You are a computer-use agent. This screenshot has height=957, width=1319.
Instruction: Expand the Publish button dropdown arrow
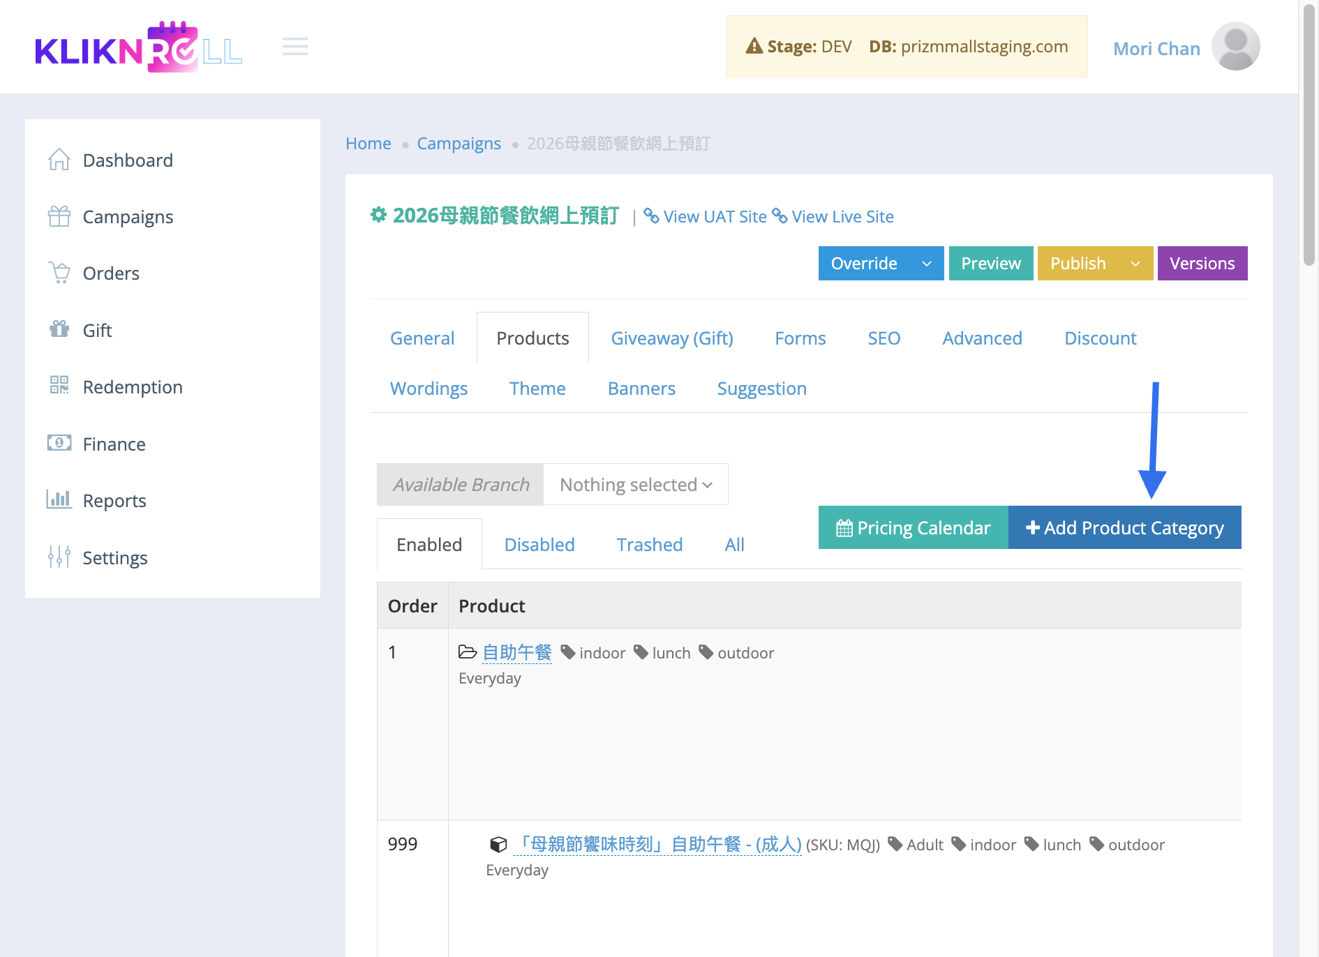[1135, 264]
